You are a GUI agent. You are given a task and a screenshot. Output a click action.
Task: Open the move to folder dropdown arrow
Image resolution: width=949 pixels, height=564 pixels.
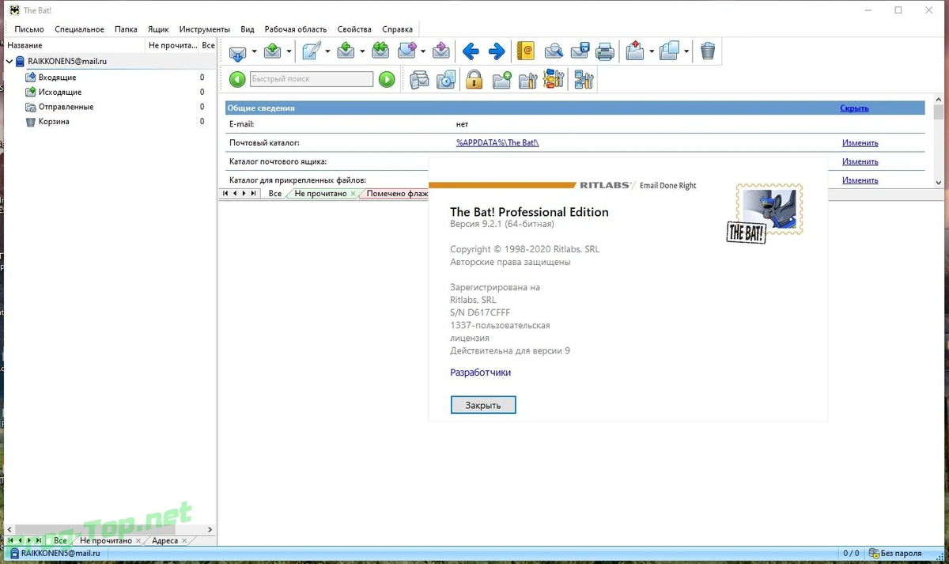[x=652, y=52]
